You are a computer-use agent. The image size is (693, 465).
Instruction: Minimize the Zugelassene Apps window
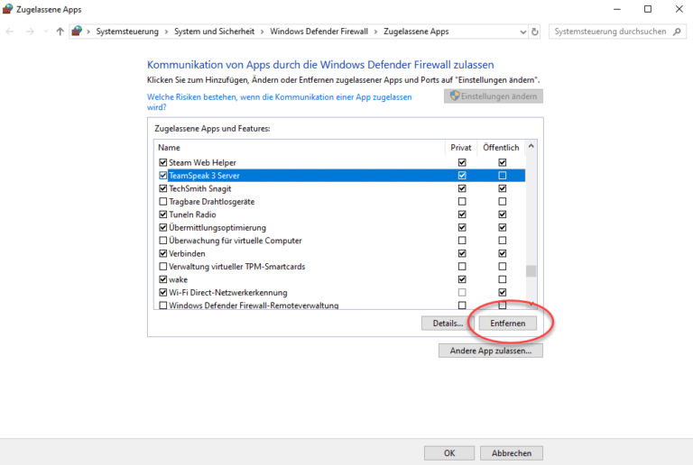tap(617, 9)
